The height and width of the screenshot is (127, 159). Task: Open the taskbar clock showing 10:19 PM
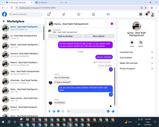point(148,122)
